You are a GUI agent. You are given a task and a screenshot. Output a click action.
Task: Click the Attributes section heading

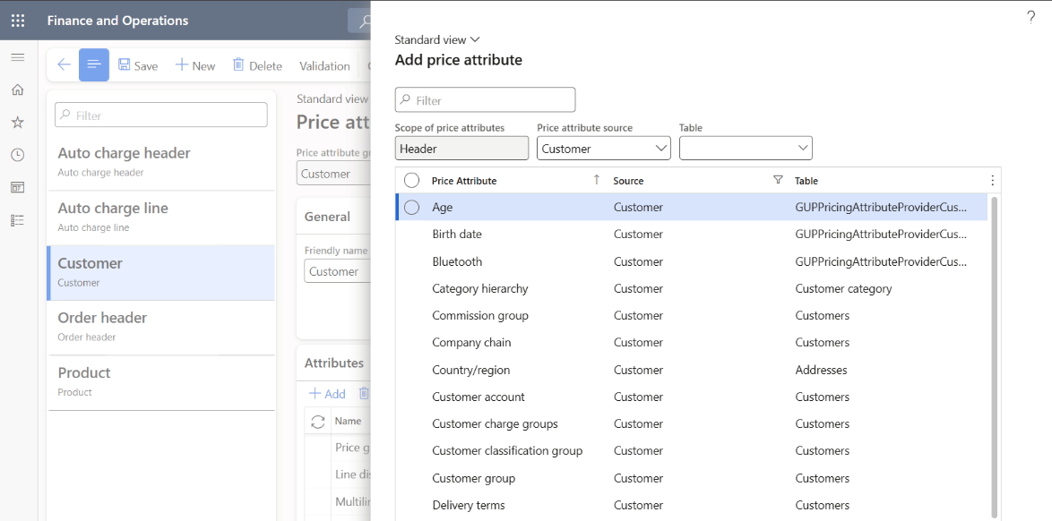click(x=334, y=363)
